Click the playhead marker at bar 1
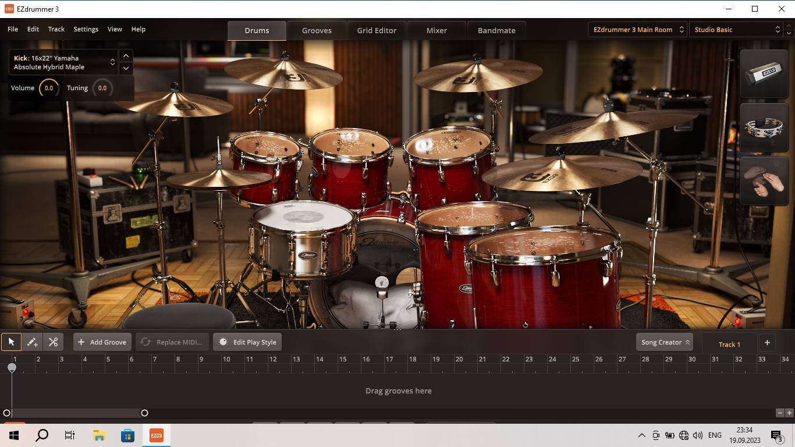Image resolution: width=795 pixels, height=447 pixels. pos(12,368)
